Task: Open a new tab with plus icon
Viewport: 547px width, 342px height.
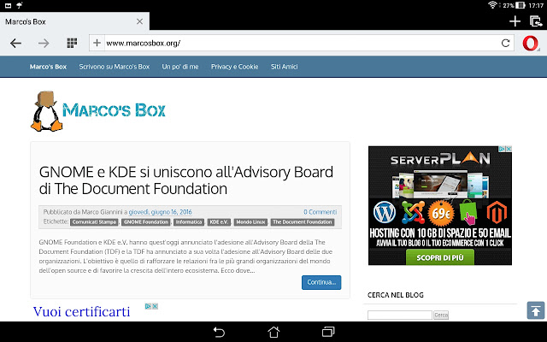Action: pos(515,21)
